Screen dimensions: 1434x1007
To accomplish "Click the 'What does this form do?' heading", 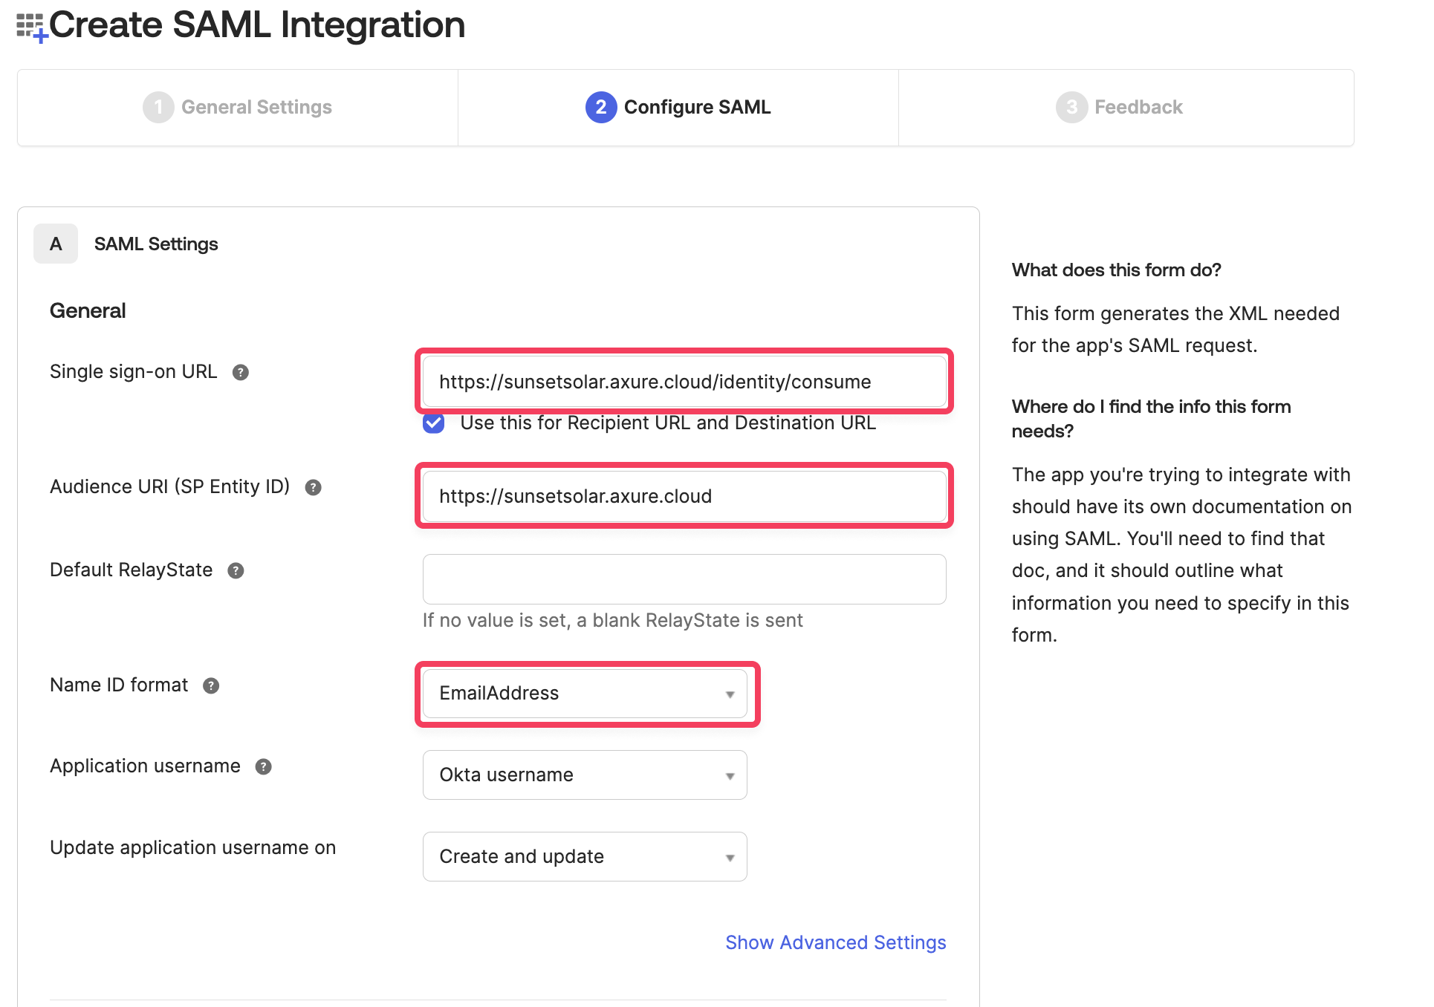I will point(1117,270).
